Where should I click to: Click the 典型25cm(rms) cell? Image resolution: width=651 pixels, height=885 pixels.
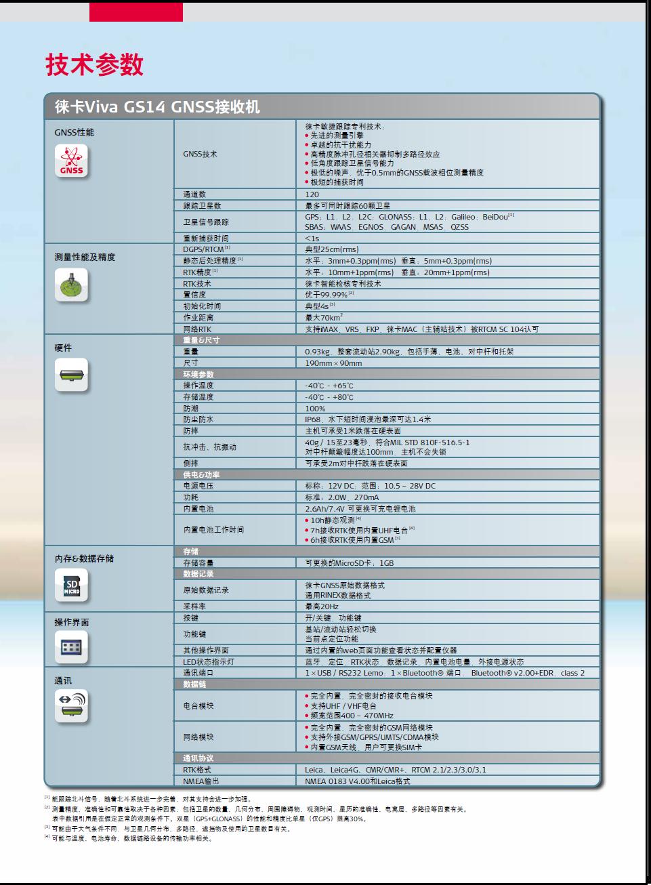tap(448, 249)
